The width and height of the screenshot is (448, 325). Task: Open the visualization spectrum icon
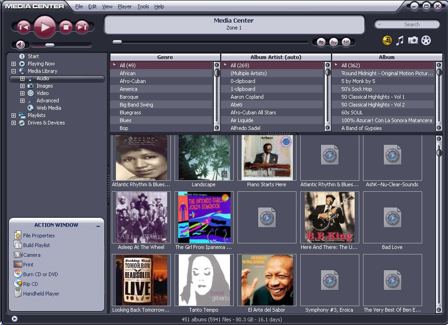click(x=333, y=42)
